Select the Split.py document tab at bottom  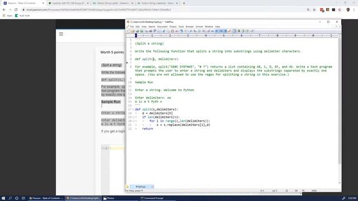(142, 186)
